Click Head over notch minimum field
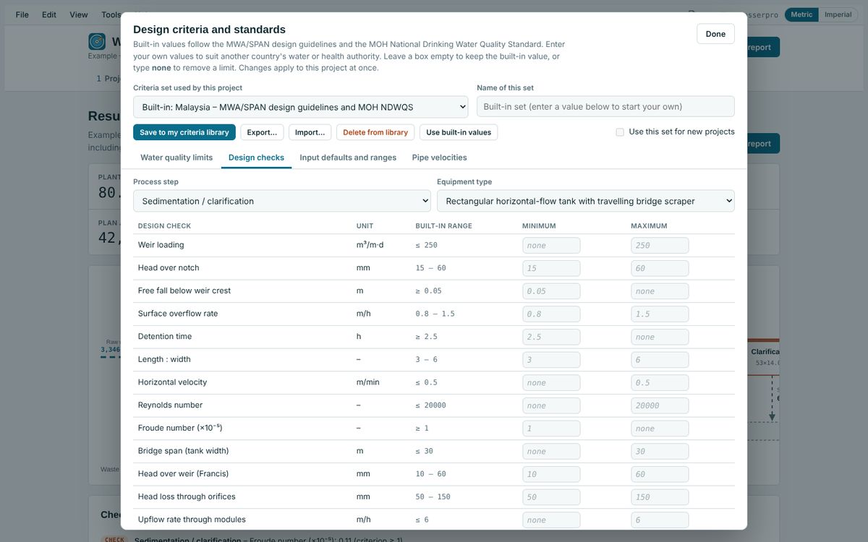This screenshot has height=542, width=868. (551, 268)
